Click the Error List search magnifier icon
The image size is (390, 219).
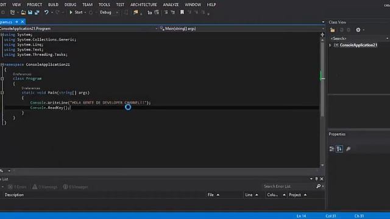tap(318, 186)
